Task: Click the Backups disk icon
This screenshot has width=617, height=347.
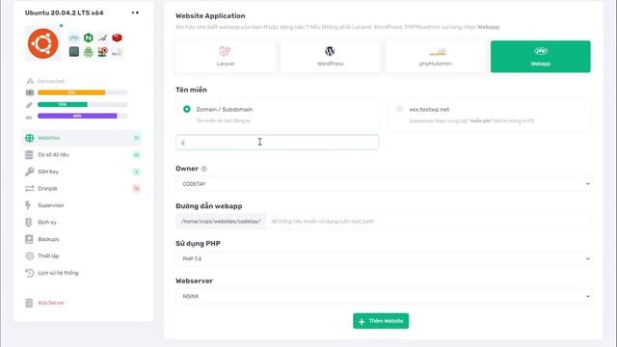Action: pos(29,239)
